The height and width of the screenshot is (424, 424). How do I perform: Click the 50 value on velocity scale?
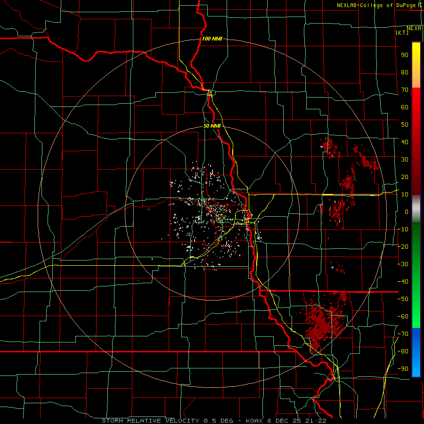(x=405, y=125)
